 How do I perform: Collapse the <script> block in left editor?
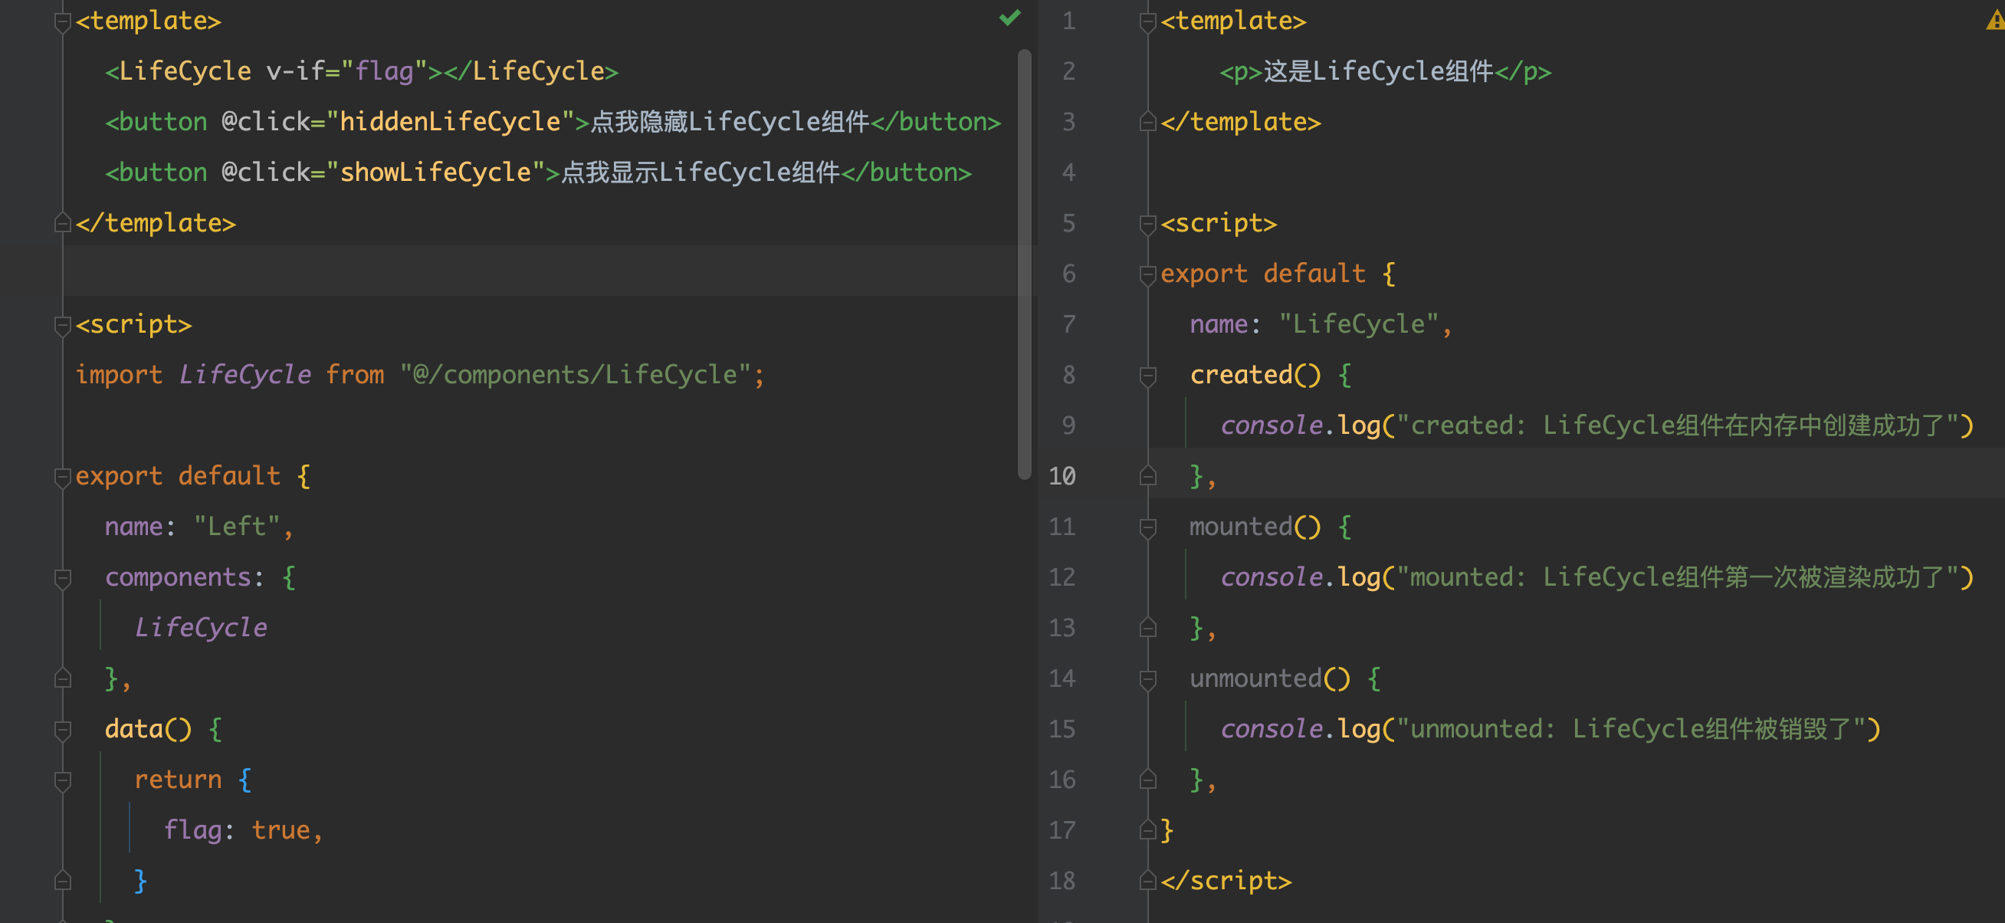[63, 325]
